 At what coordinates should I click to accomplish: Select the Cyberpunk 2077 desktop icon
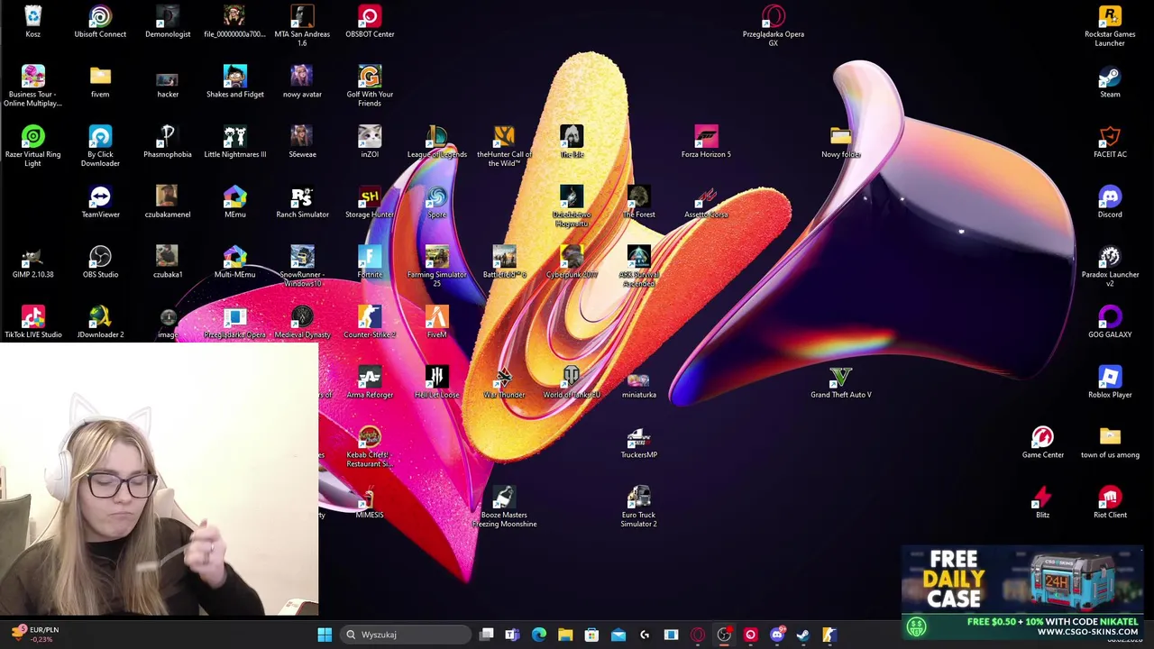click(572, 262)
